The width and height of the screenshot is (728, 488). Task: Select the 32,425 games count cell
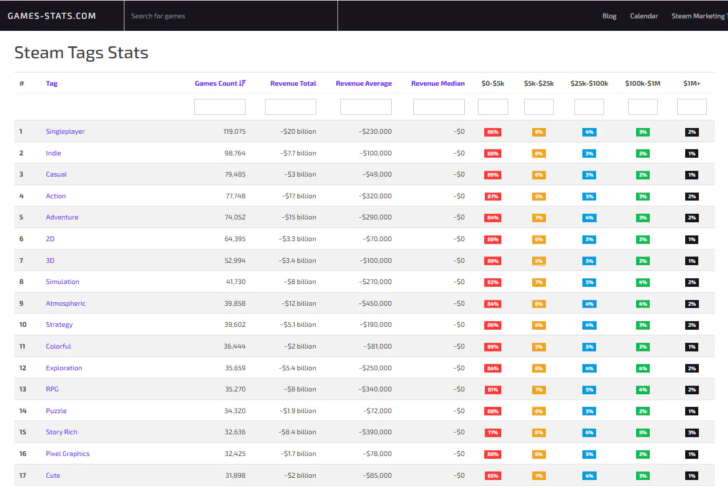pos(235,454)
